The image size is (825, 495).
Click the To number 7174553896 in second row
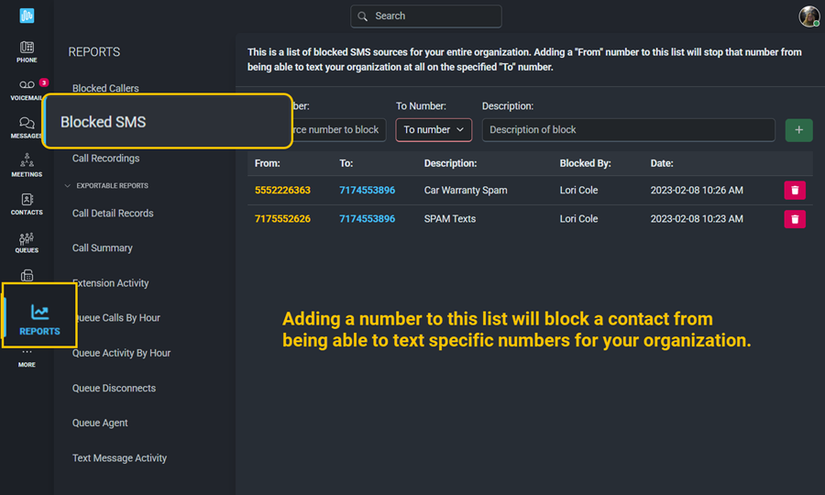pyautogui.click(x=367, y=219)
